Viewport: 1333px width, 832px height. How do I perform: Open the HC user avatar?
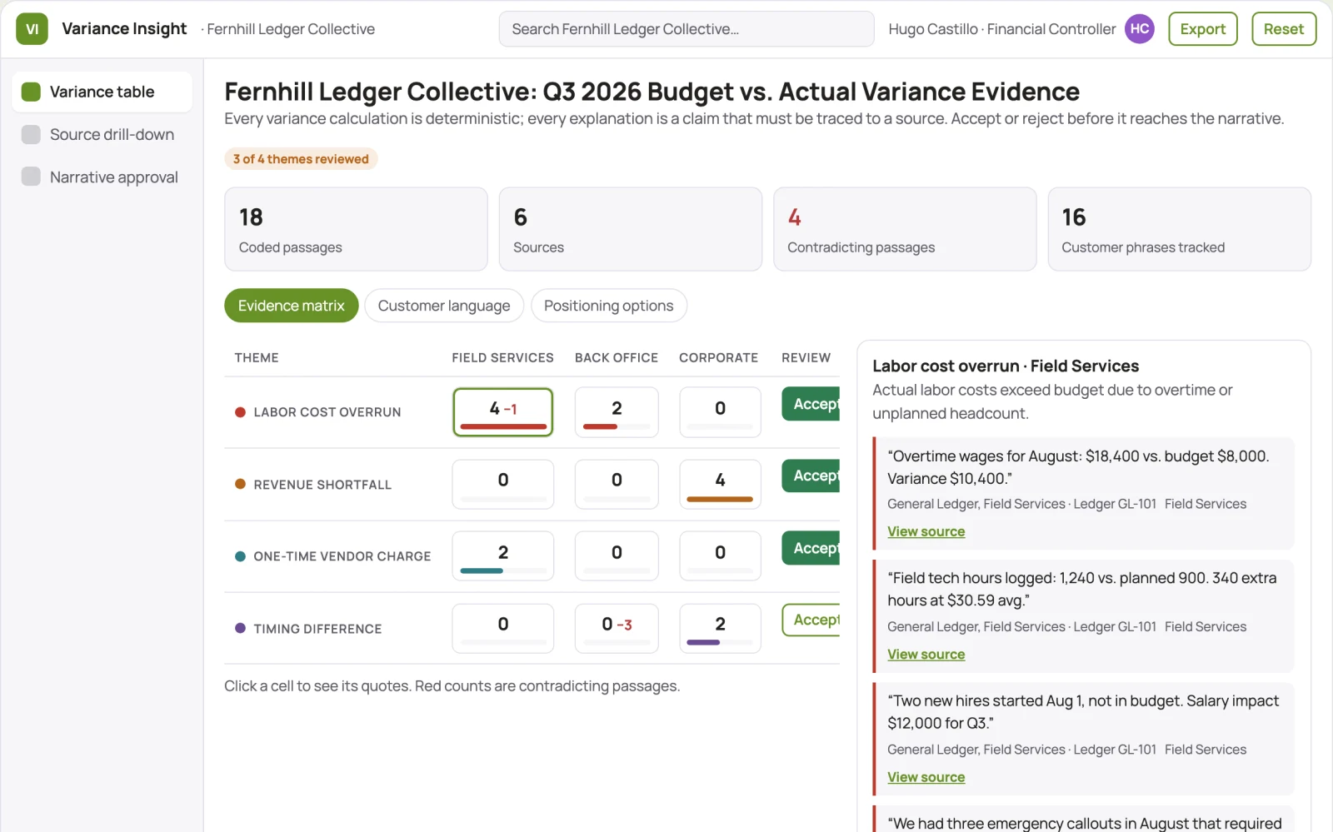[x=1139, y=29]
